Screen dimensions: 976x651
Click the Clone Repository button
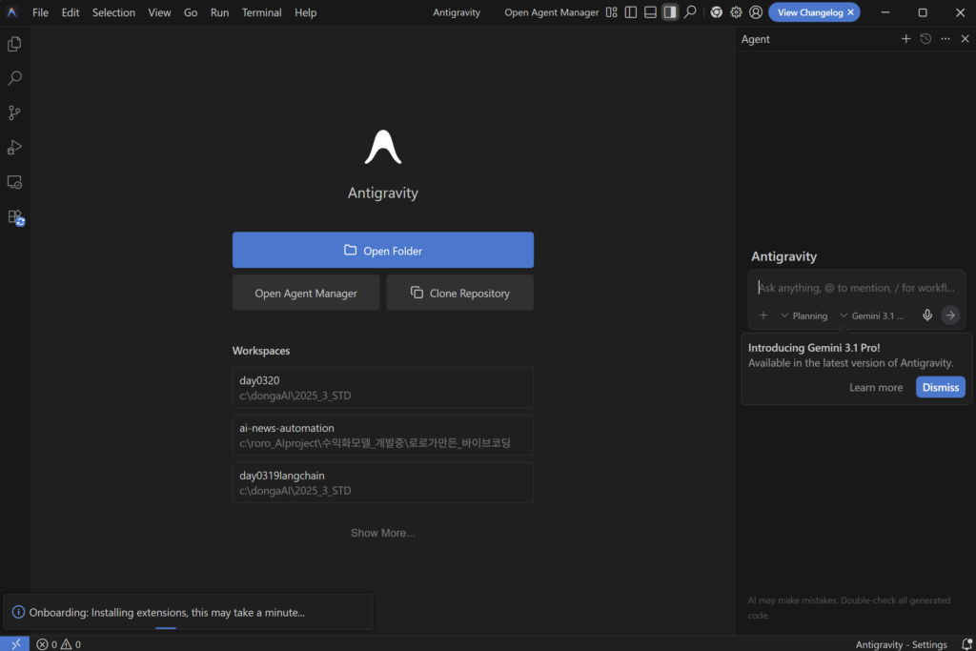tap(460, 294)
